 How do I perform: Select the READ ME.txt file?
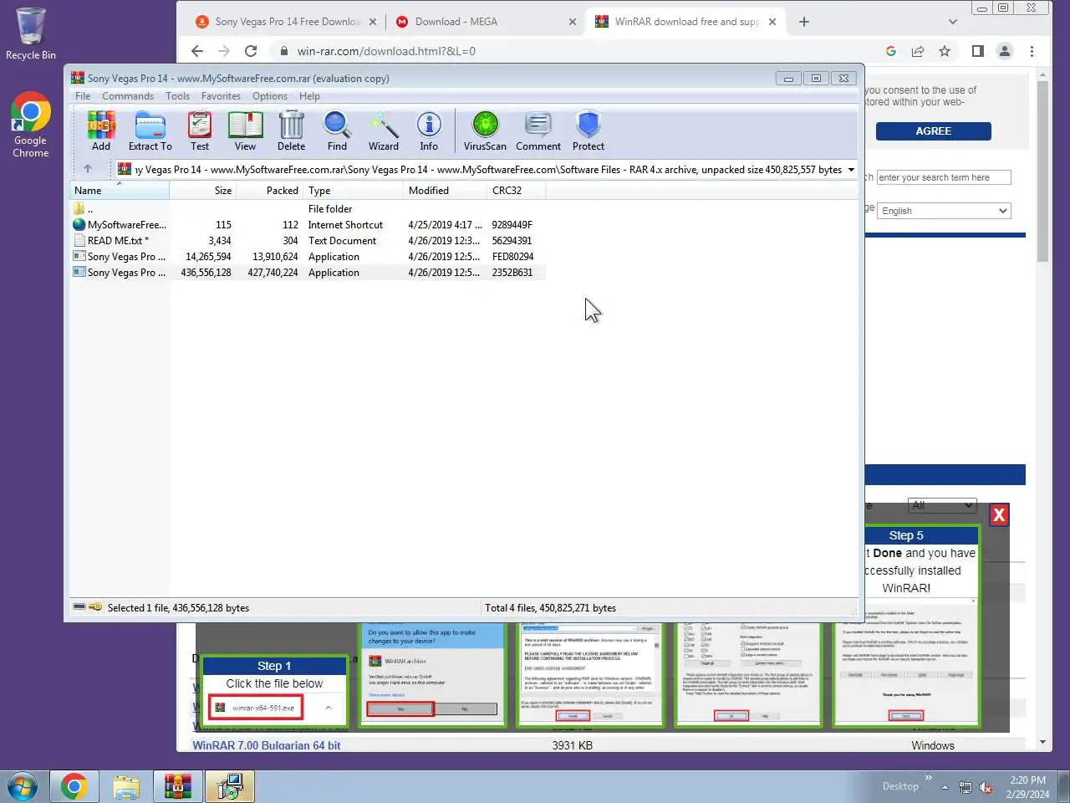click(x=308, y=241)
